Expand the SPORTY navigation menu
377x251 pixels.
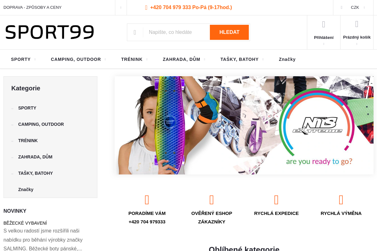pos(24,59)
